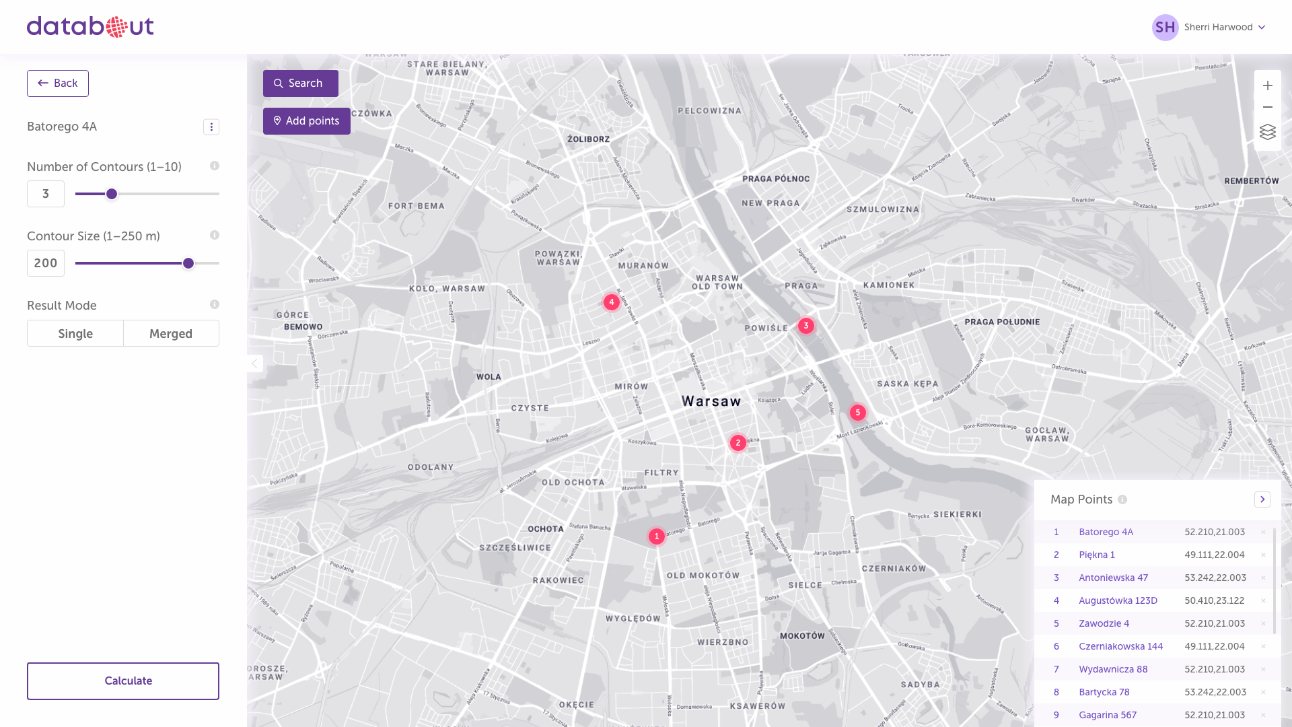Click the info icon beside Number of Contours
Viewport: 1292px width, 727px height.
[214, 166]
